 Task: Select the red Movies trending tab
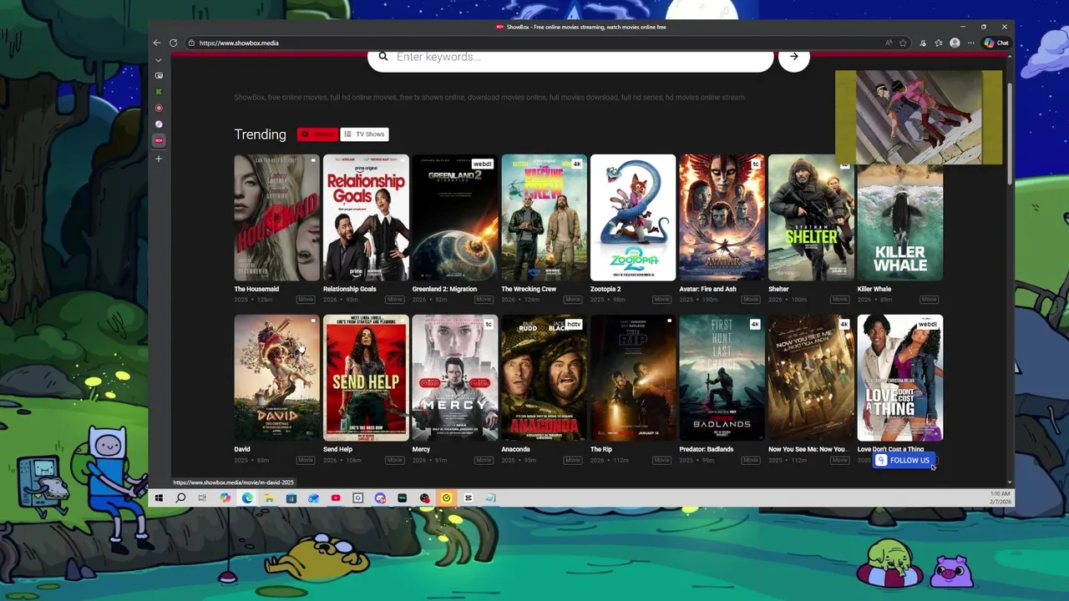click(x=317, y=134)
